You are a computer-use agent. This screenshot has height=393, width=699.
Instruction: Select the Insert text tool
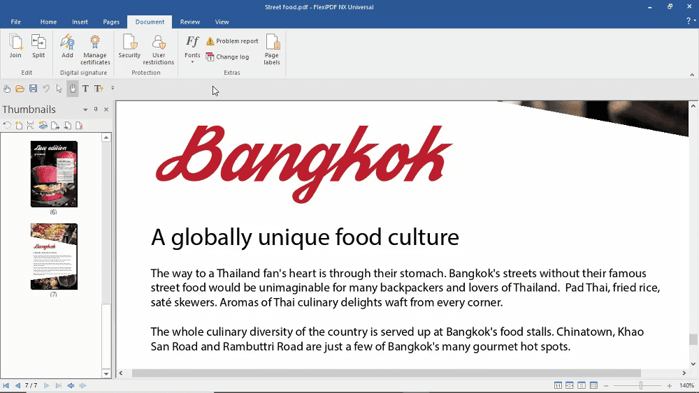coord(99,89)
